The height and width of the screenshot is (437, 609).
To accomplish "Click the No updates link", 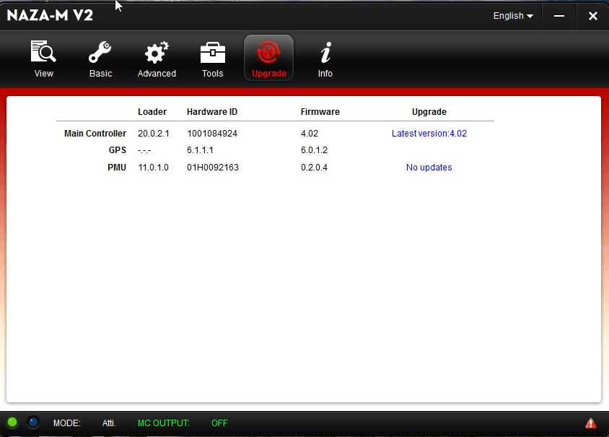I will 429,168.
